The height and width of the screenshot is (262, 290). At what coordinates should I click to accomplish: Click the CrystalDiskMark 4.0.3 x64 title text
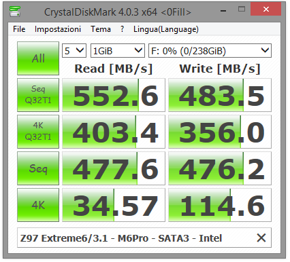[x=118, y=12]
